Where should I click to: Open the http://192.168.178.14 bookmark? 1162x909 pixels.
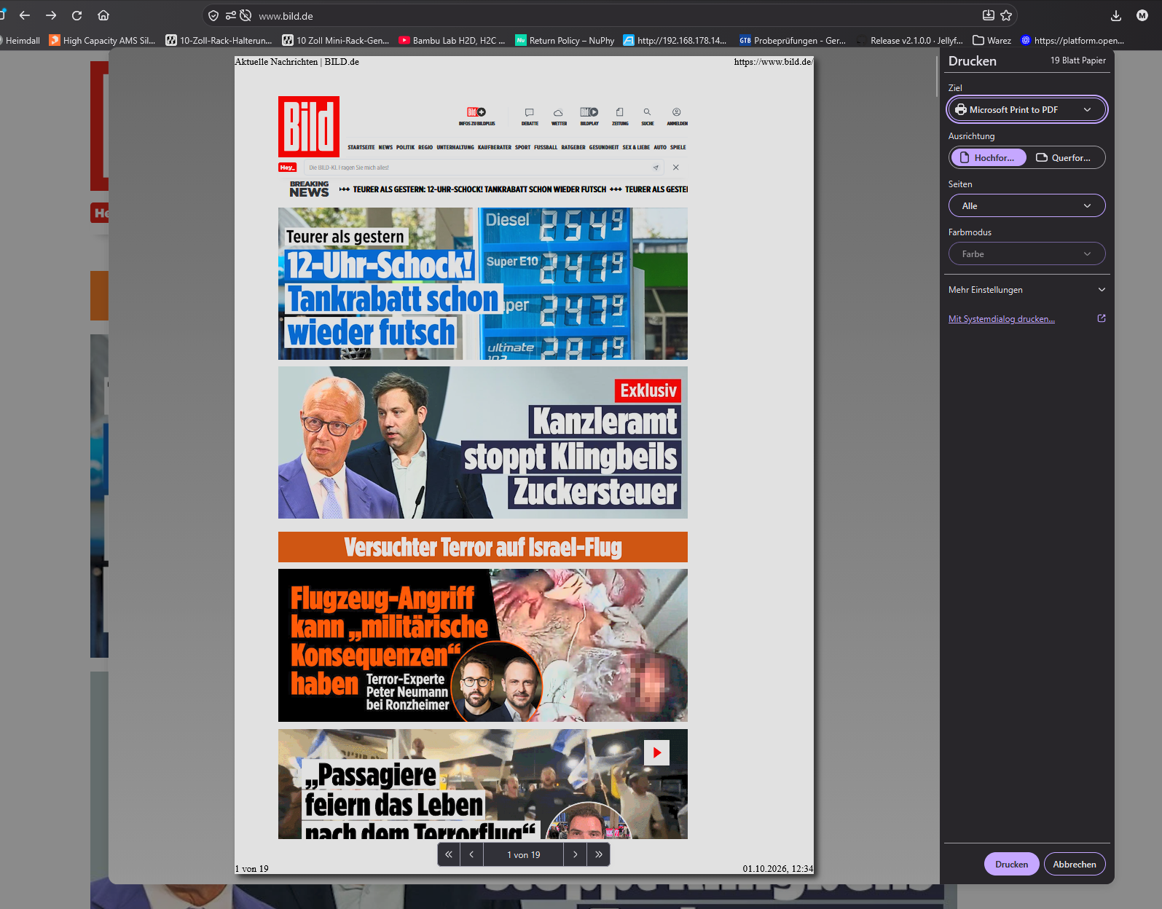pos(675,41)
